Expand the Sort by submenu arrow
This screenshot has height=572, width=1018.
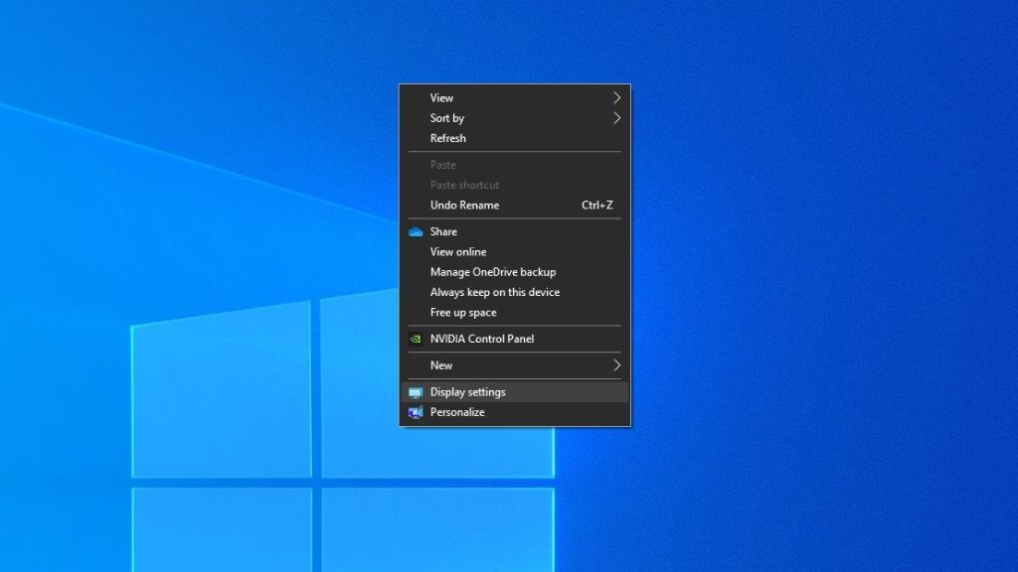pos(616,118)
